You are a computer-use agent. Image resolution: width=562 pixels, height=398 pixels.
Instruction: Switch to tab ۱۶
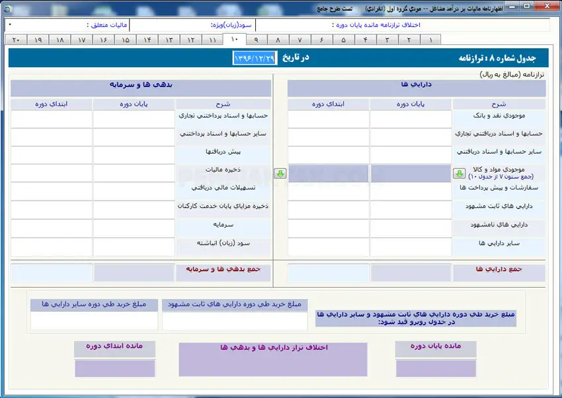click(x=103, y=40)
